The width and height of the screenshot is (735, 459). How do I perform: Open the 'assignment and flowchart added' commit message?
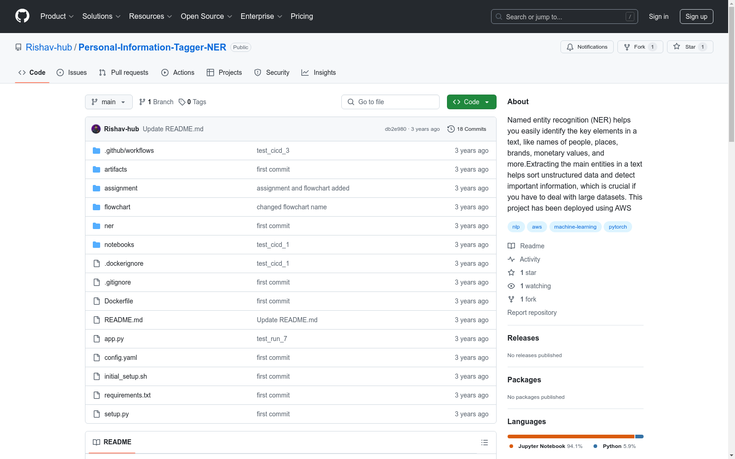click(x=303, y=188)
